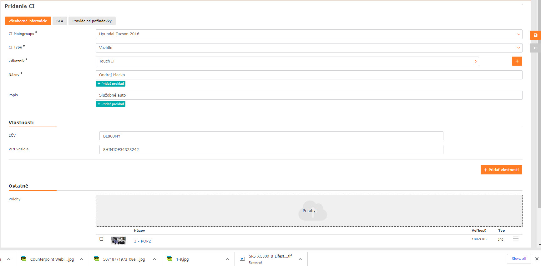This screenshot has width=541, height=266.
Task: Tick the checkbox for the 3 - POP2 attachment
Action: click(101, 239)
